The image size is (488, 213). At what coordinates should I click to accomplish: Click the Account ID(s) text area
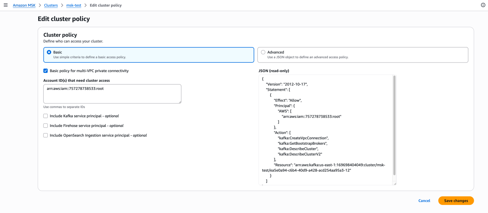[112, 94]
